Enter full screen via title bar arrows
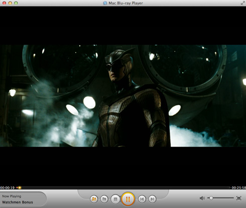This screenshot has height=208, width=246. pos(243,3)
